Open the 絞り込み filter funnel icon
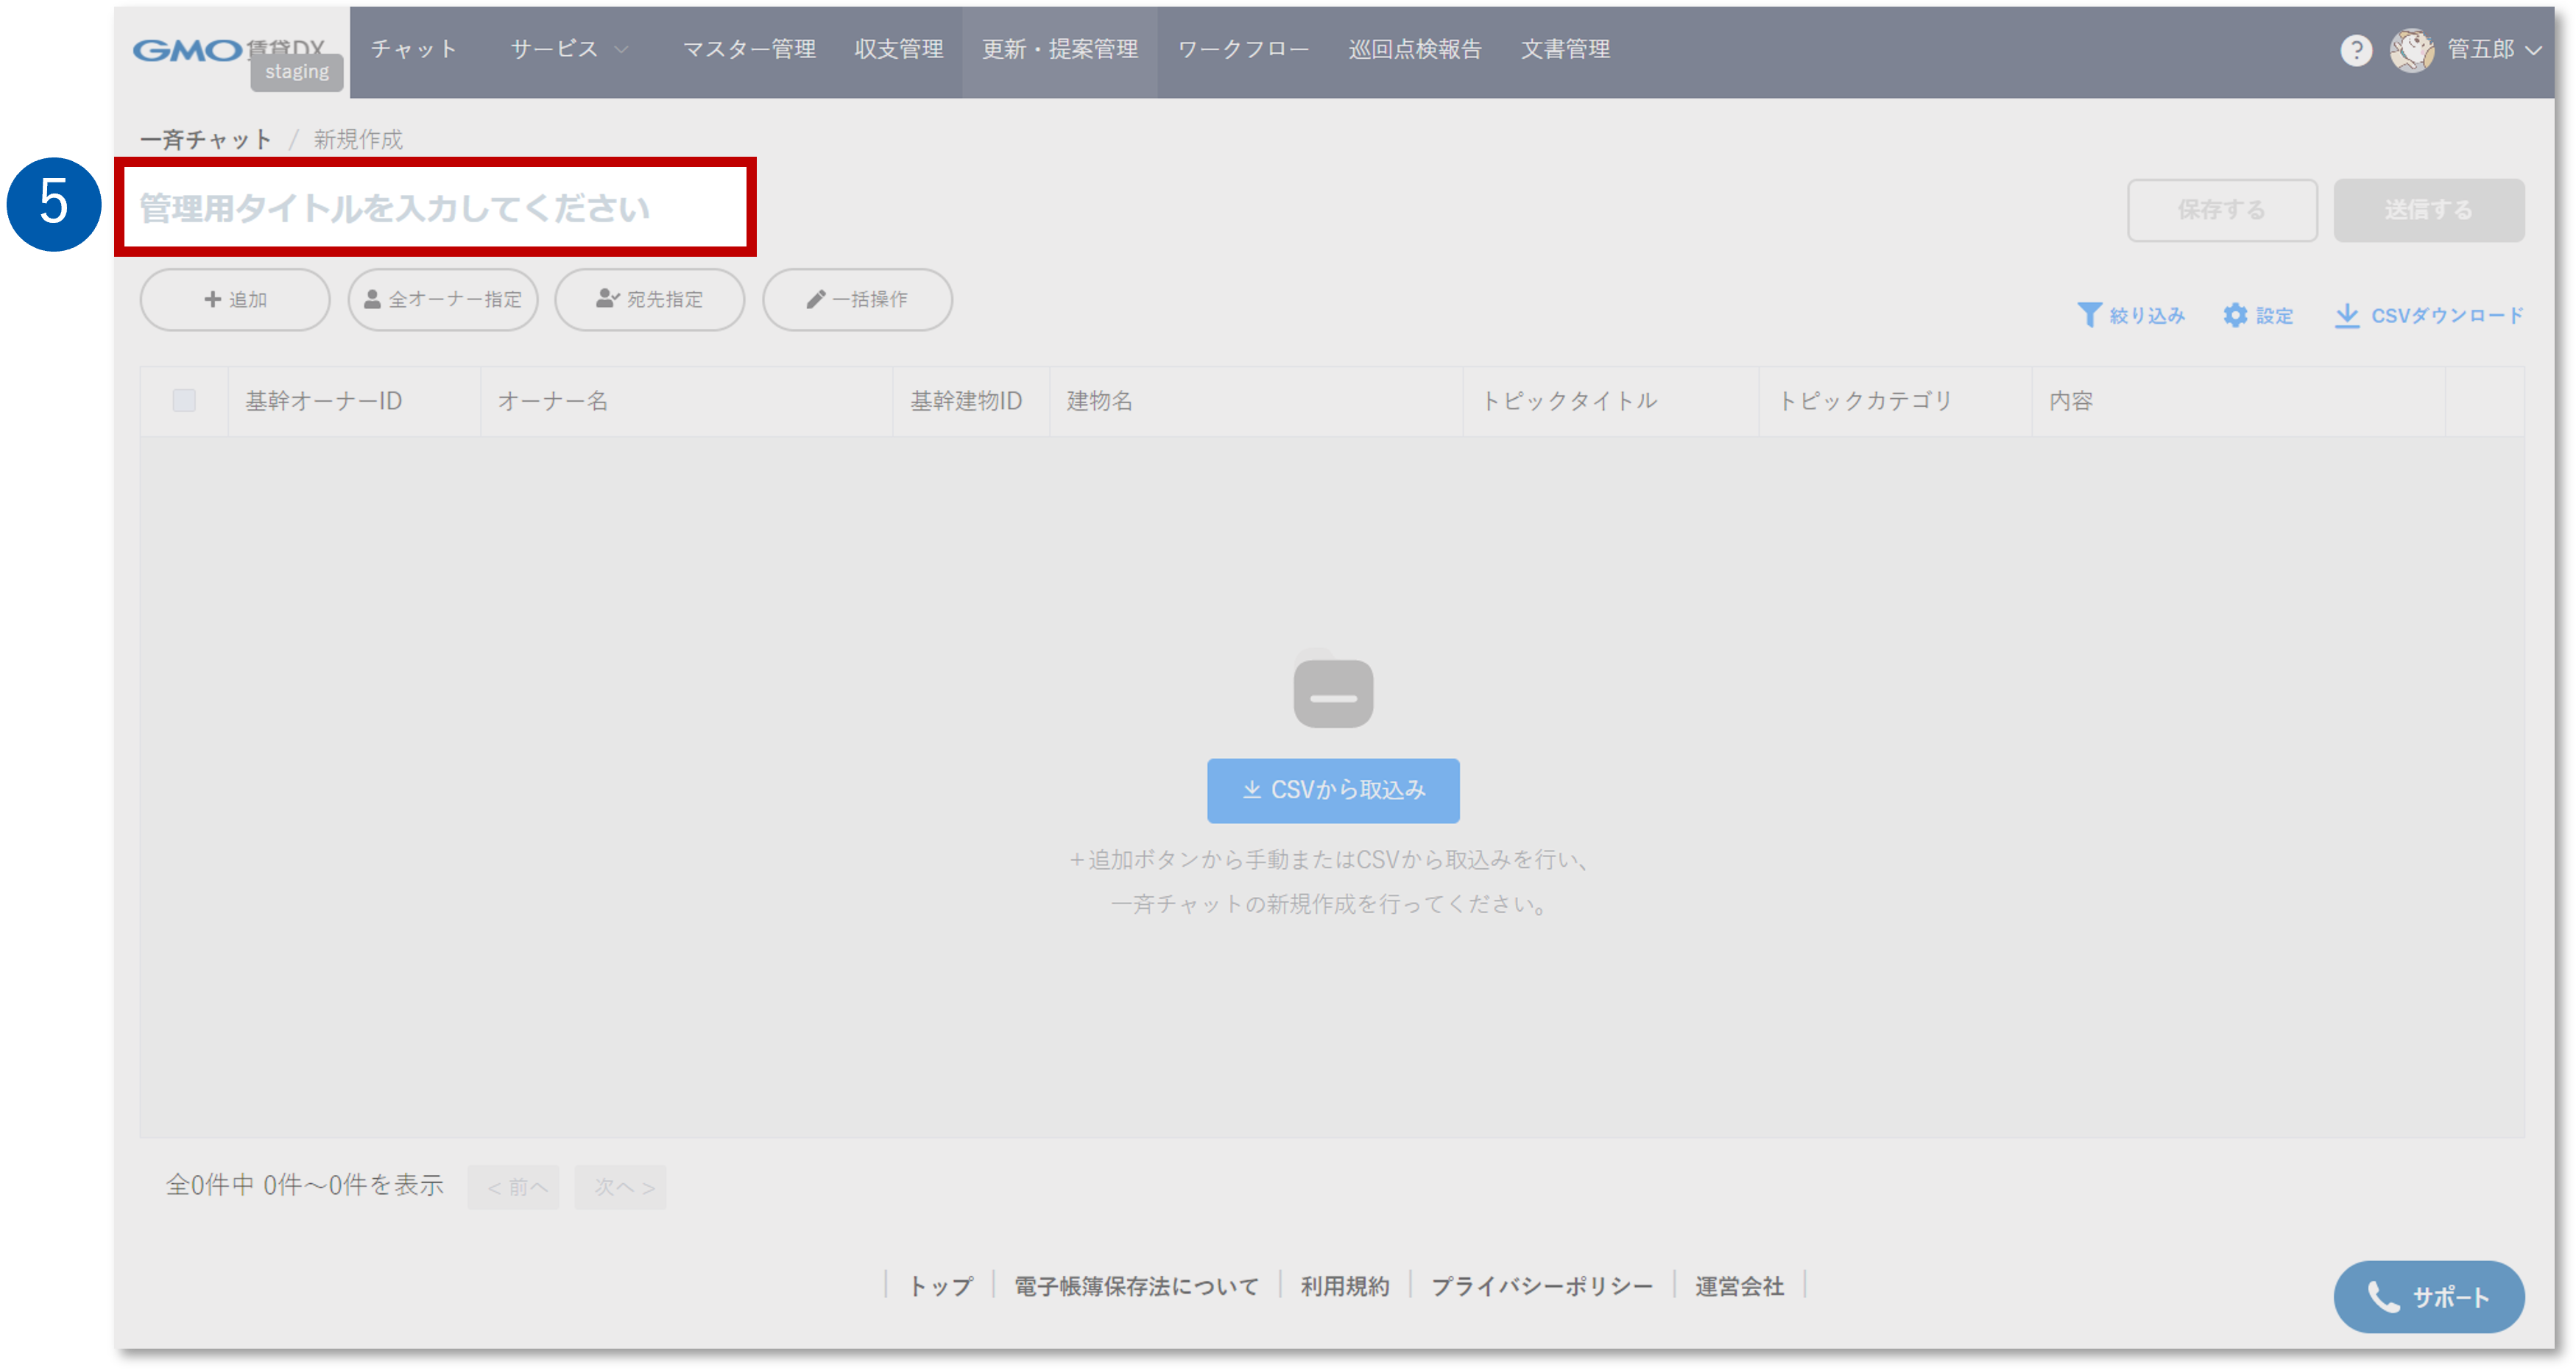The width and height of the screenshot is (2576, 1370). point(2089,316)
